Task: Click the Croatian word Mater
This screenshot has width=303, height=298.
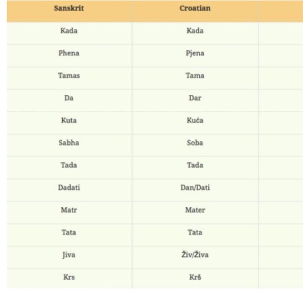Action: [x=195, y=210]
